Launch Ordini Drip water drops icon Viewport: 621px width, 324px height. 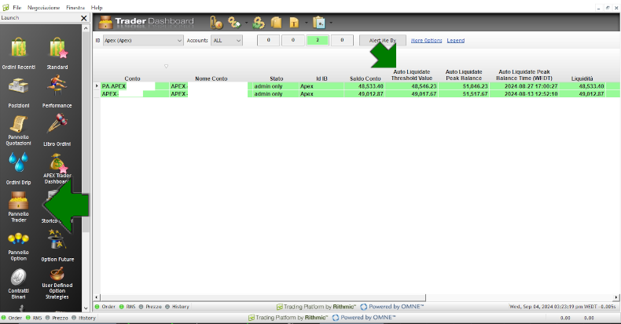[x=19, y=165]
